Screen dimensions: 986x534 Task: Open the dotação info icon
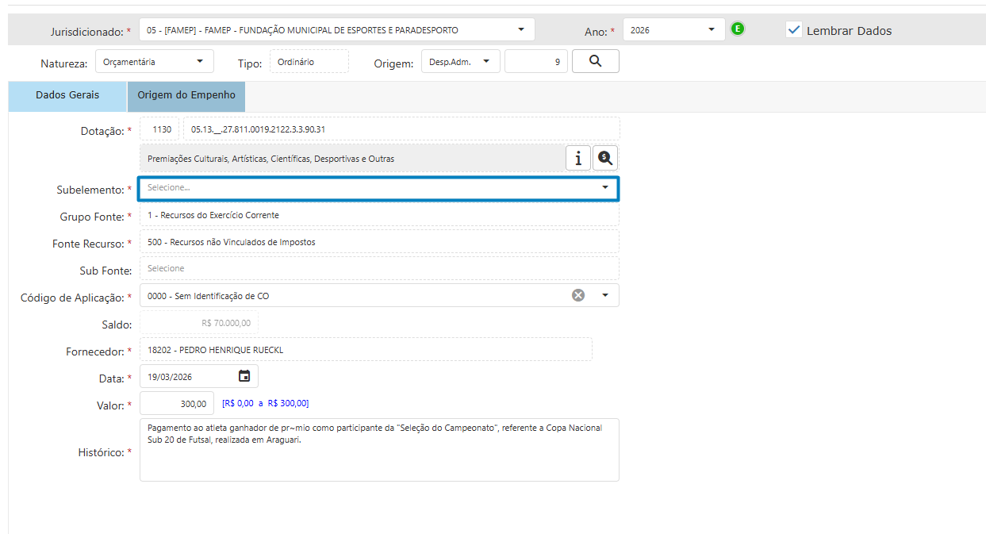pyautogui.click(x=577, y=158)
